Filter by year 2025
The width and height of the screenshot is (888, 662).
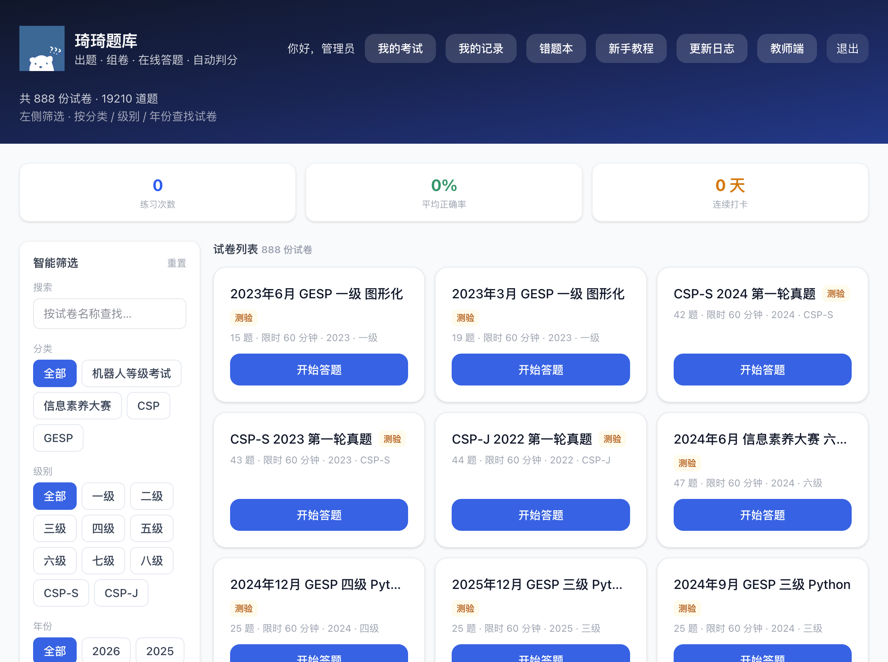pyautogui.click(x=160, y=650)
